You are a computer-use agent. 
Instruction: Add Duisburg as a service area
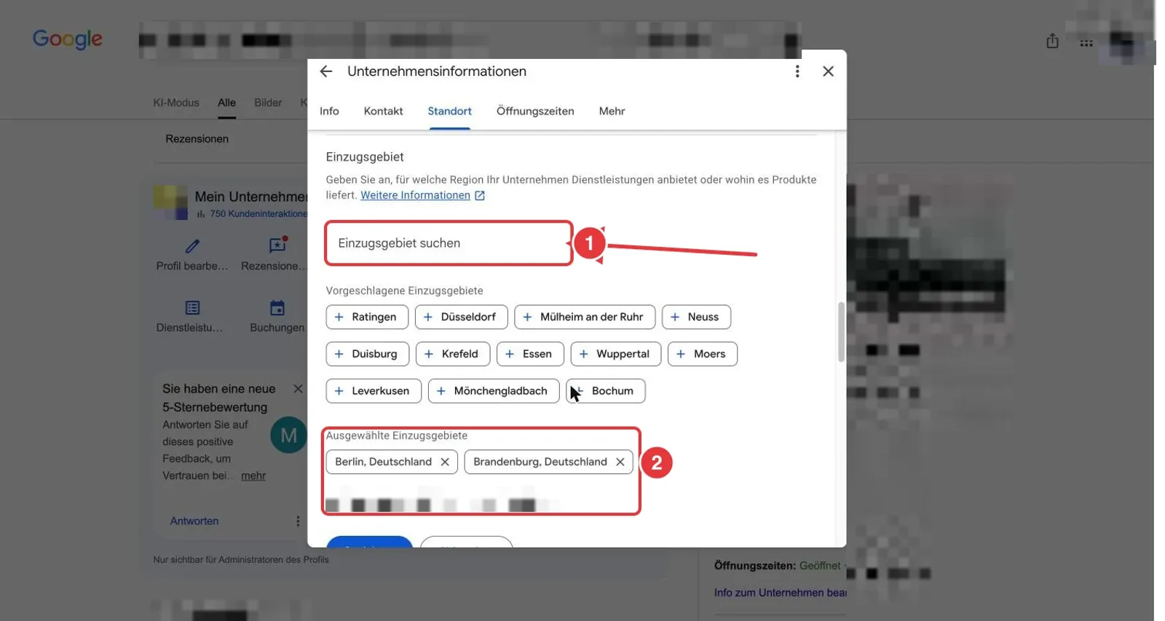(x=368, y=354)
